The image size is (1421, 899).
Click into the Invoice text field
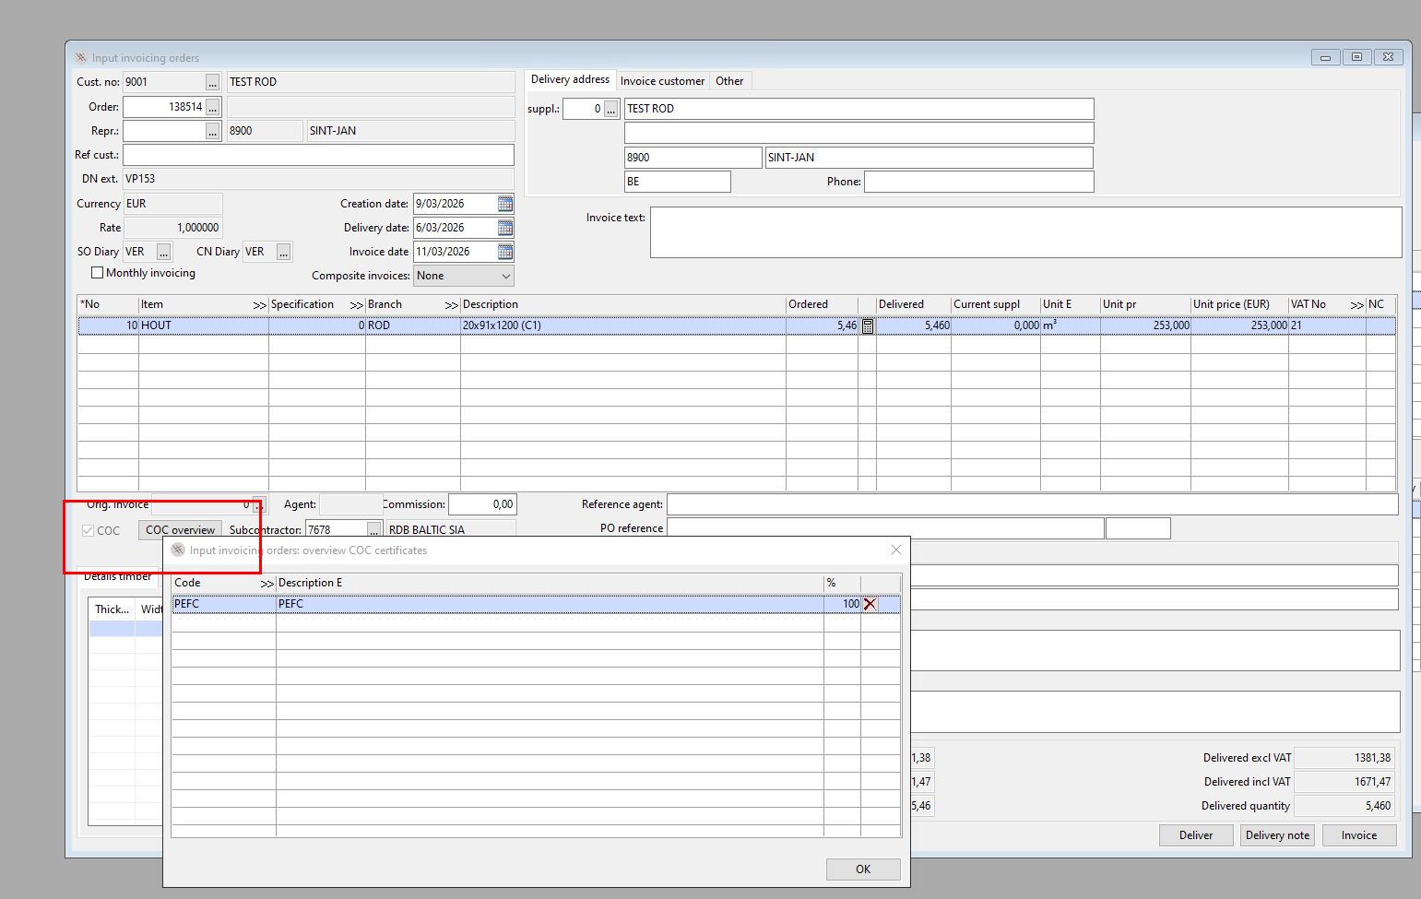pos(1025,232)
